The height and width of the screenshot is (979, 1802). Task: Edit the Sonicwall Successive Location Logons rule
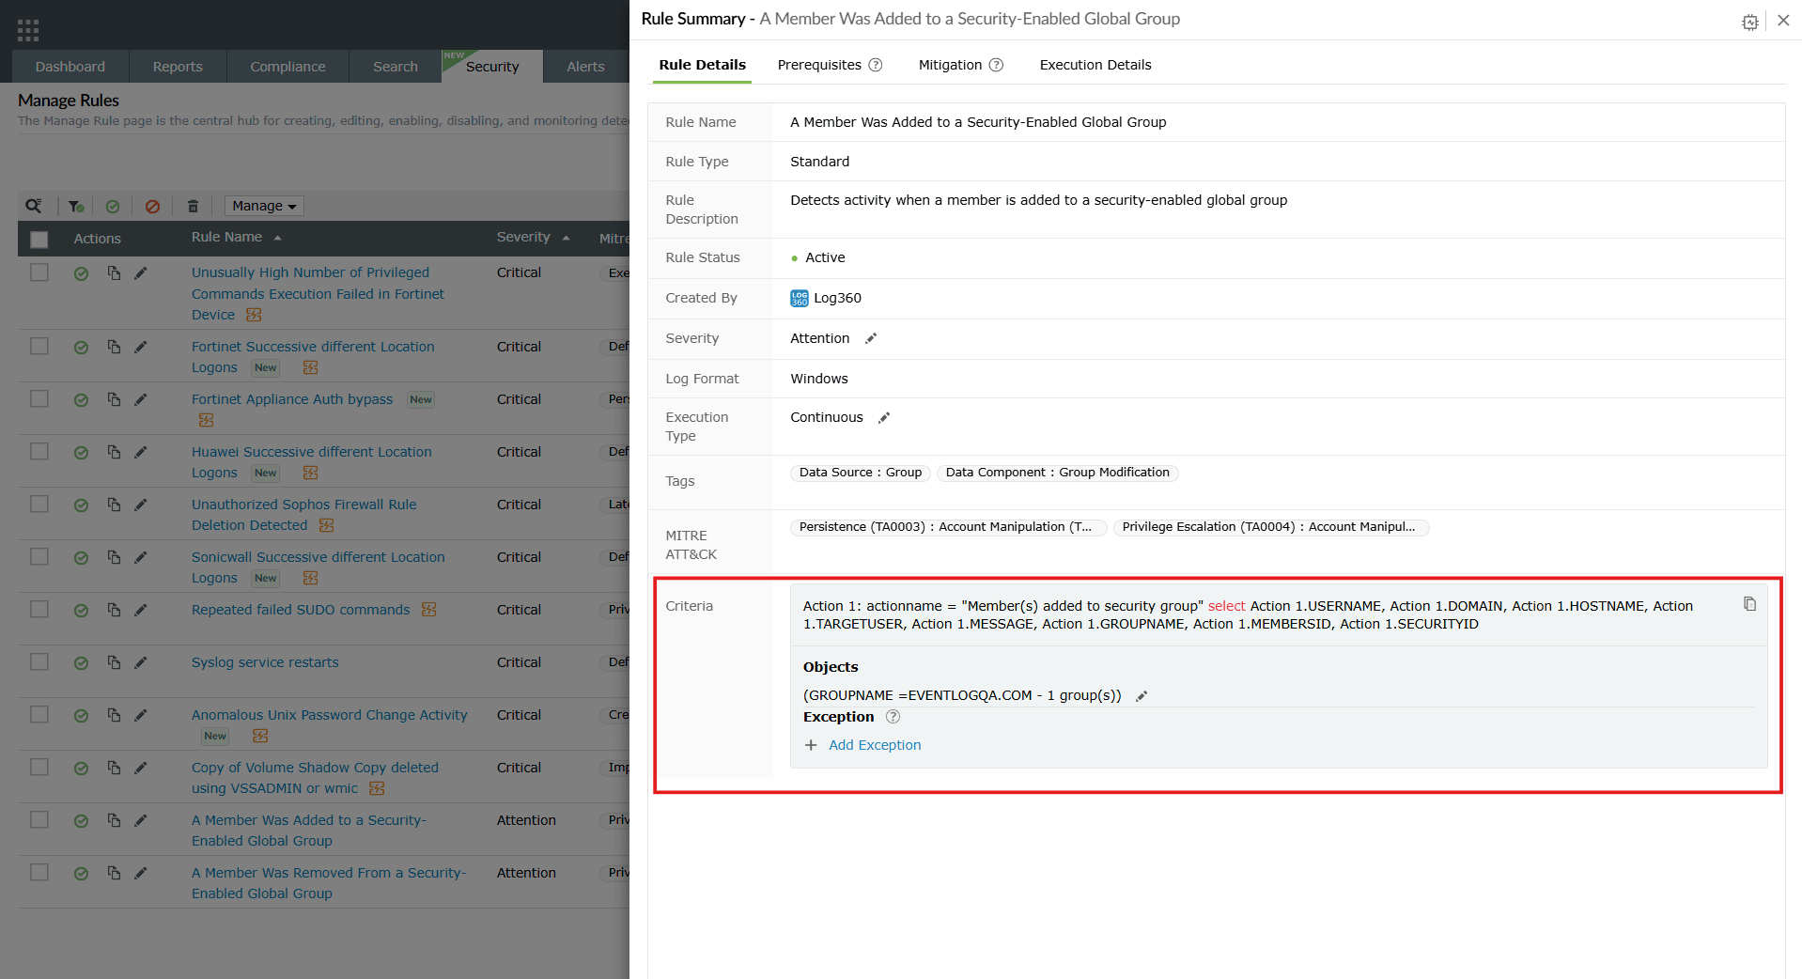click(x=141, y=557)
